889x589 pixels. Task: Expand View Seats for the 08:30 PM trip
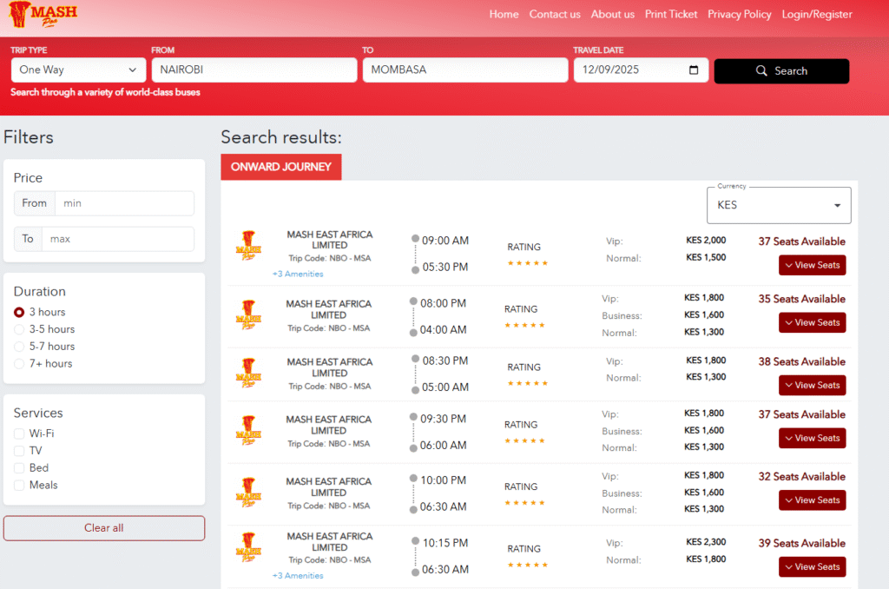[812, 386]
